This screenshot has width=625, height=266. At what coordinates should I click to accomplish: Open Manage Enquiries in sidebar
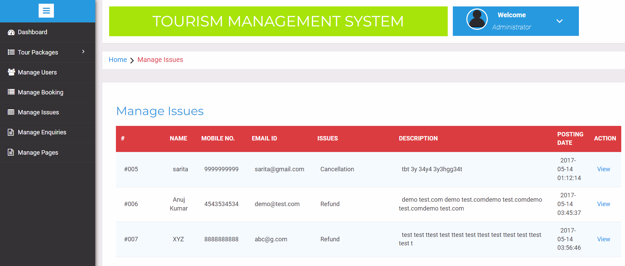coord(47,132)
